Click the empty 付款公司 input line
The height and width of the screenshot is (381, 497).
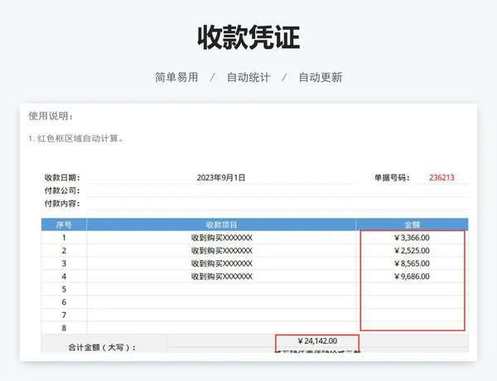tap(277, 190)
